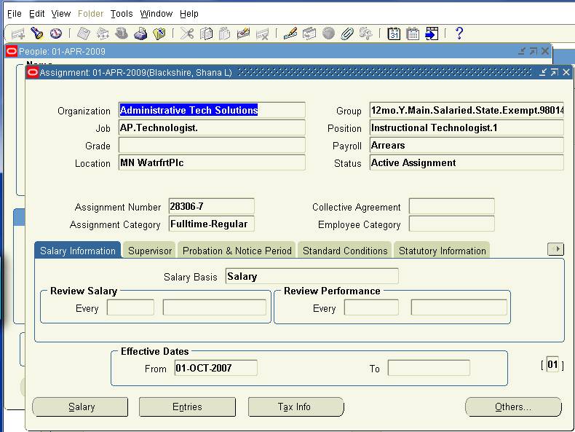Click the Clear Record eraser icon

pos(244,34)
